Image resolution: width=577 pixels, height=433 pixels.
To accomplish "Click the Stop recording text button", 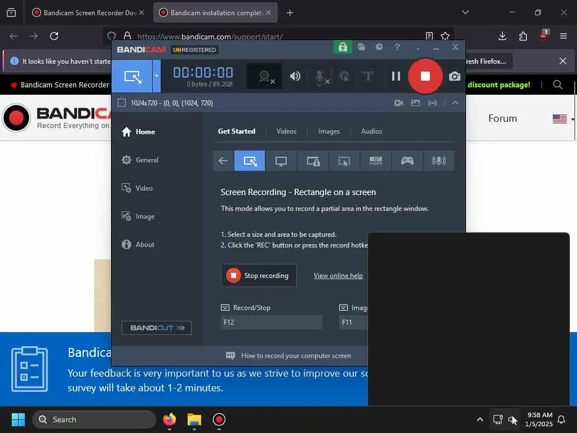I will point(259,276).
